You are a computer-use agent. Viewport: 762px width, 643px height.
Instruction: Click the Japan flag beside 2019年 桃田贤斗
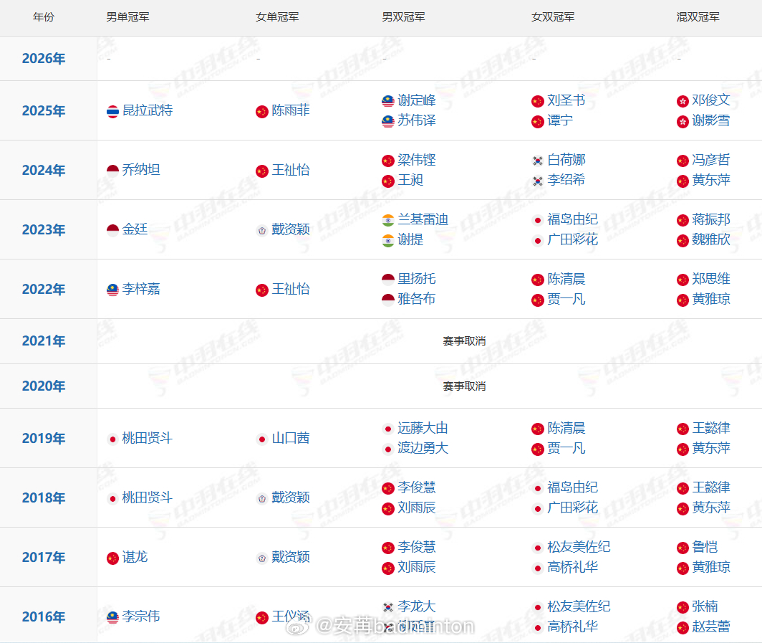pyautogui.click(x=112, y=439)
